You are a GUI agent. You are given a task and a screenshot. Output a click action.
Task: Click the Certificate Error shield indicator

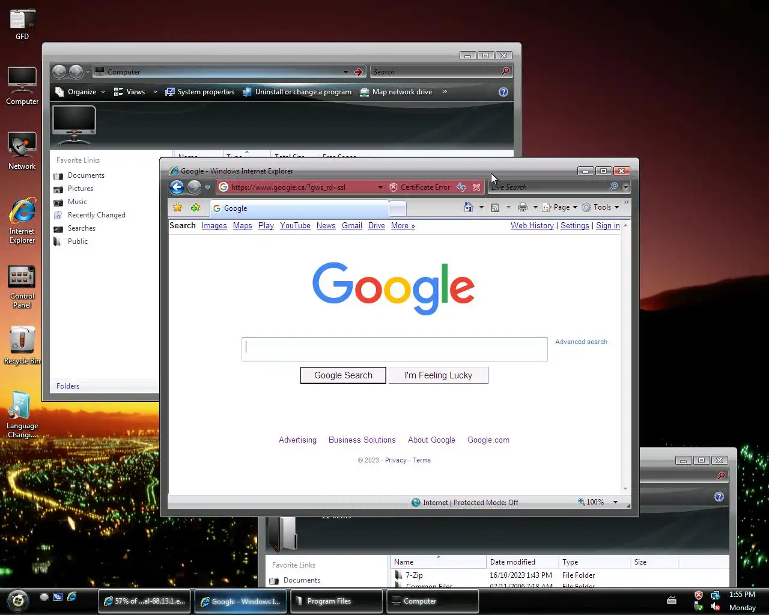click(419, 187)
